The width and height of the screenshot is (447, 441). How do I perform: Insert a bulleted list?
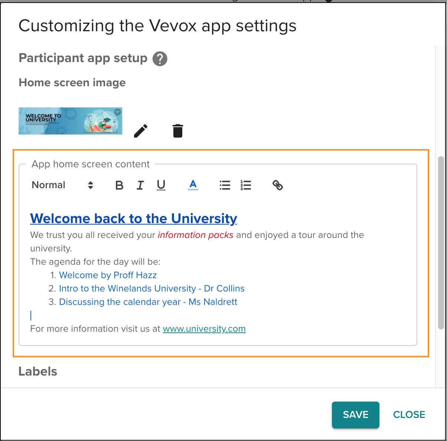coord(225,185)
